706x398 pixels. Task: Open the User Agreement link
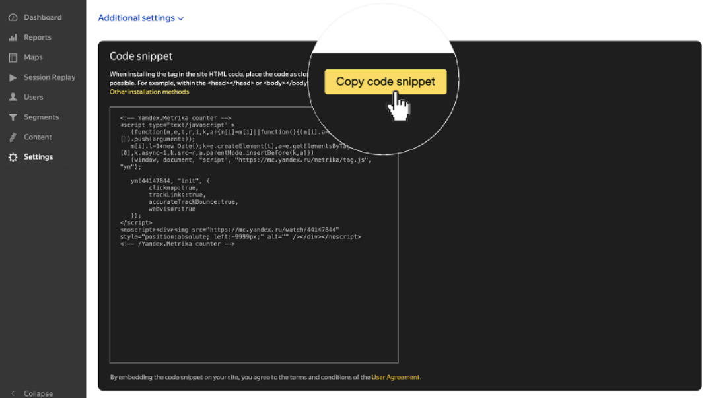coord(396,378)
